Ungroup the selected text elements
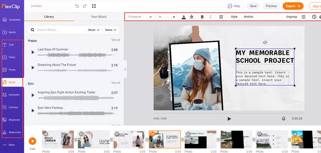321x153 pixels. point(292,17)
